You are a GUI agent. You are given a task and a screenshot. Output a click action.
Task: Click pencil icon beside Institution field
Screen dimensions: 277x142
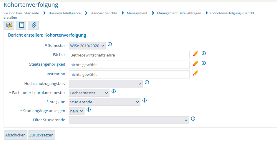196,73
